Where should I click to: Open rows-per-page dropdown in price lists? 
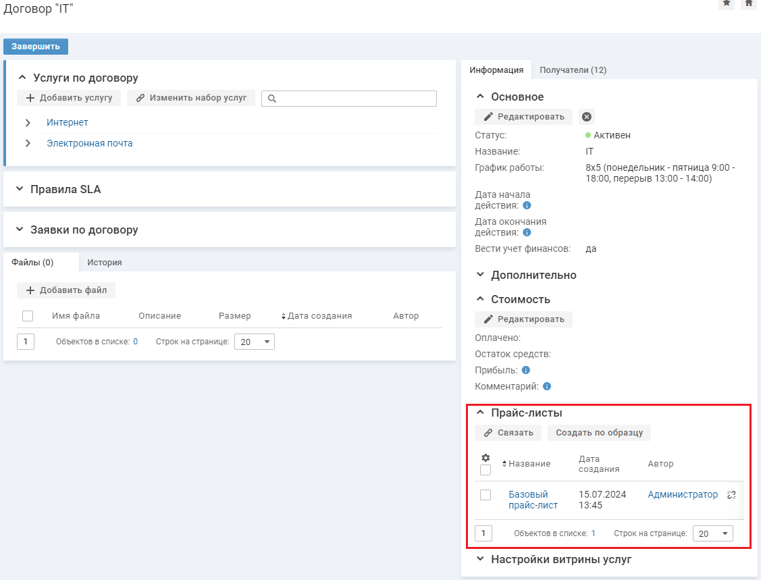tap(712, 533)
